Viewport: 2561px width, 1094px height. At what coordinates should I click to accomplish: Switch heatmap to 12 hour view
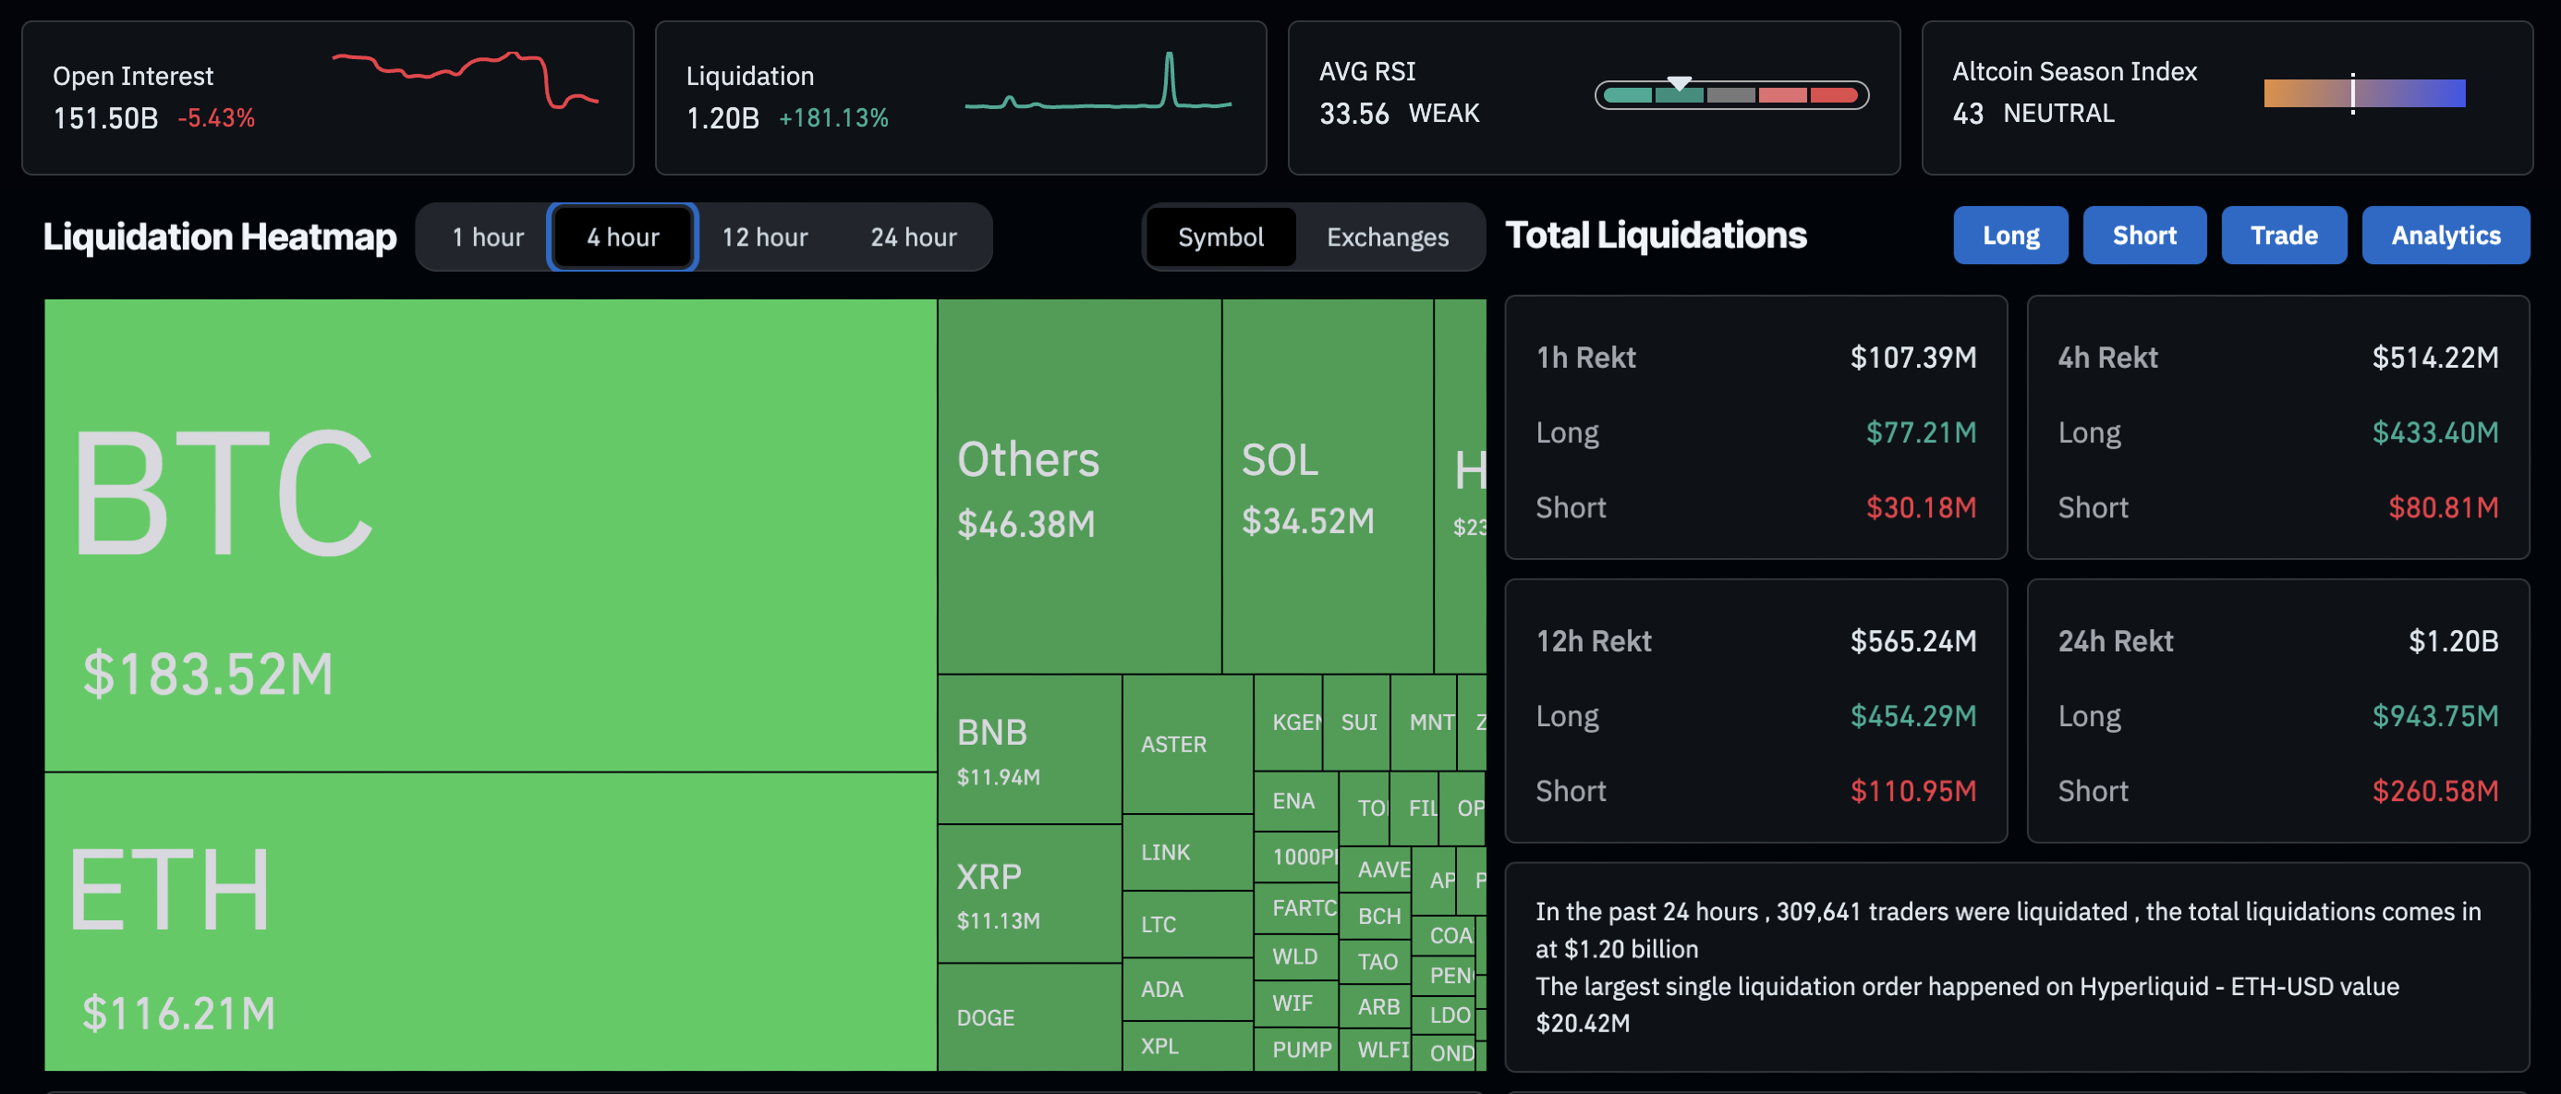coord(765,237)
